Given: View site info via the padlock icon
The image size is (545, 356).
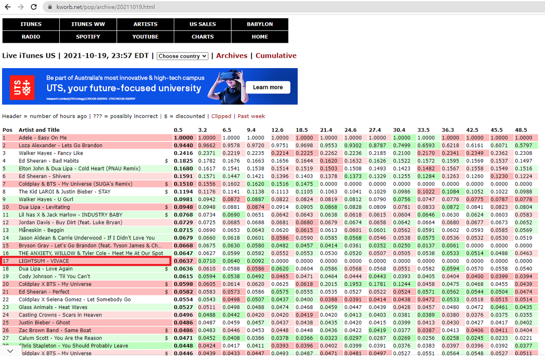Looking at the screenshot, I should tap(50, 7).
